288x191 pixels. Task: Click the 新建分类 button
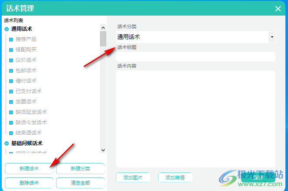pyautogui.click(x=80, y=168)
